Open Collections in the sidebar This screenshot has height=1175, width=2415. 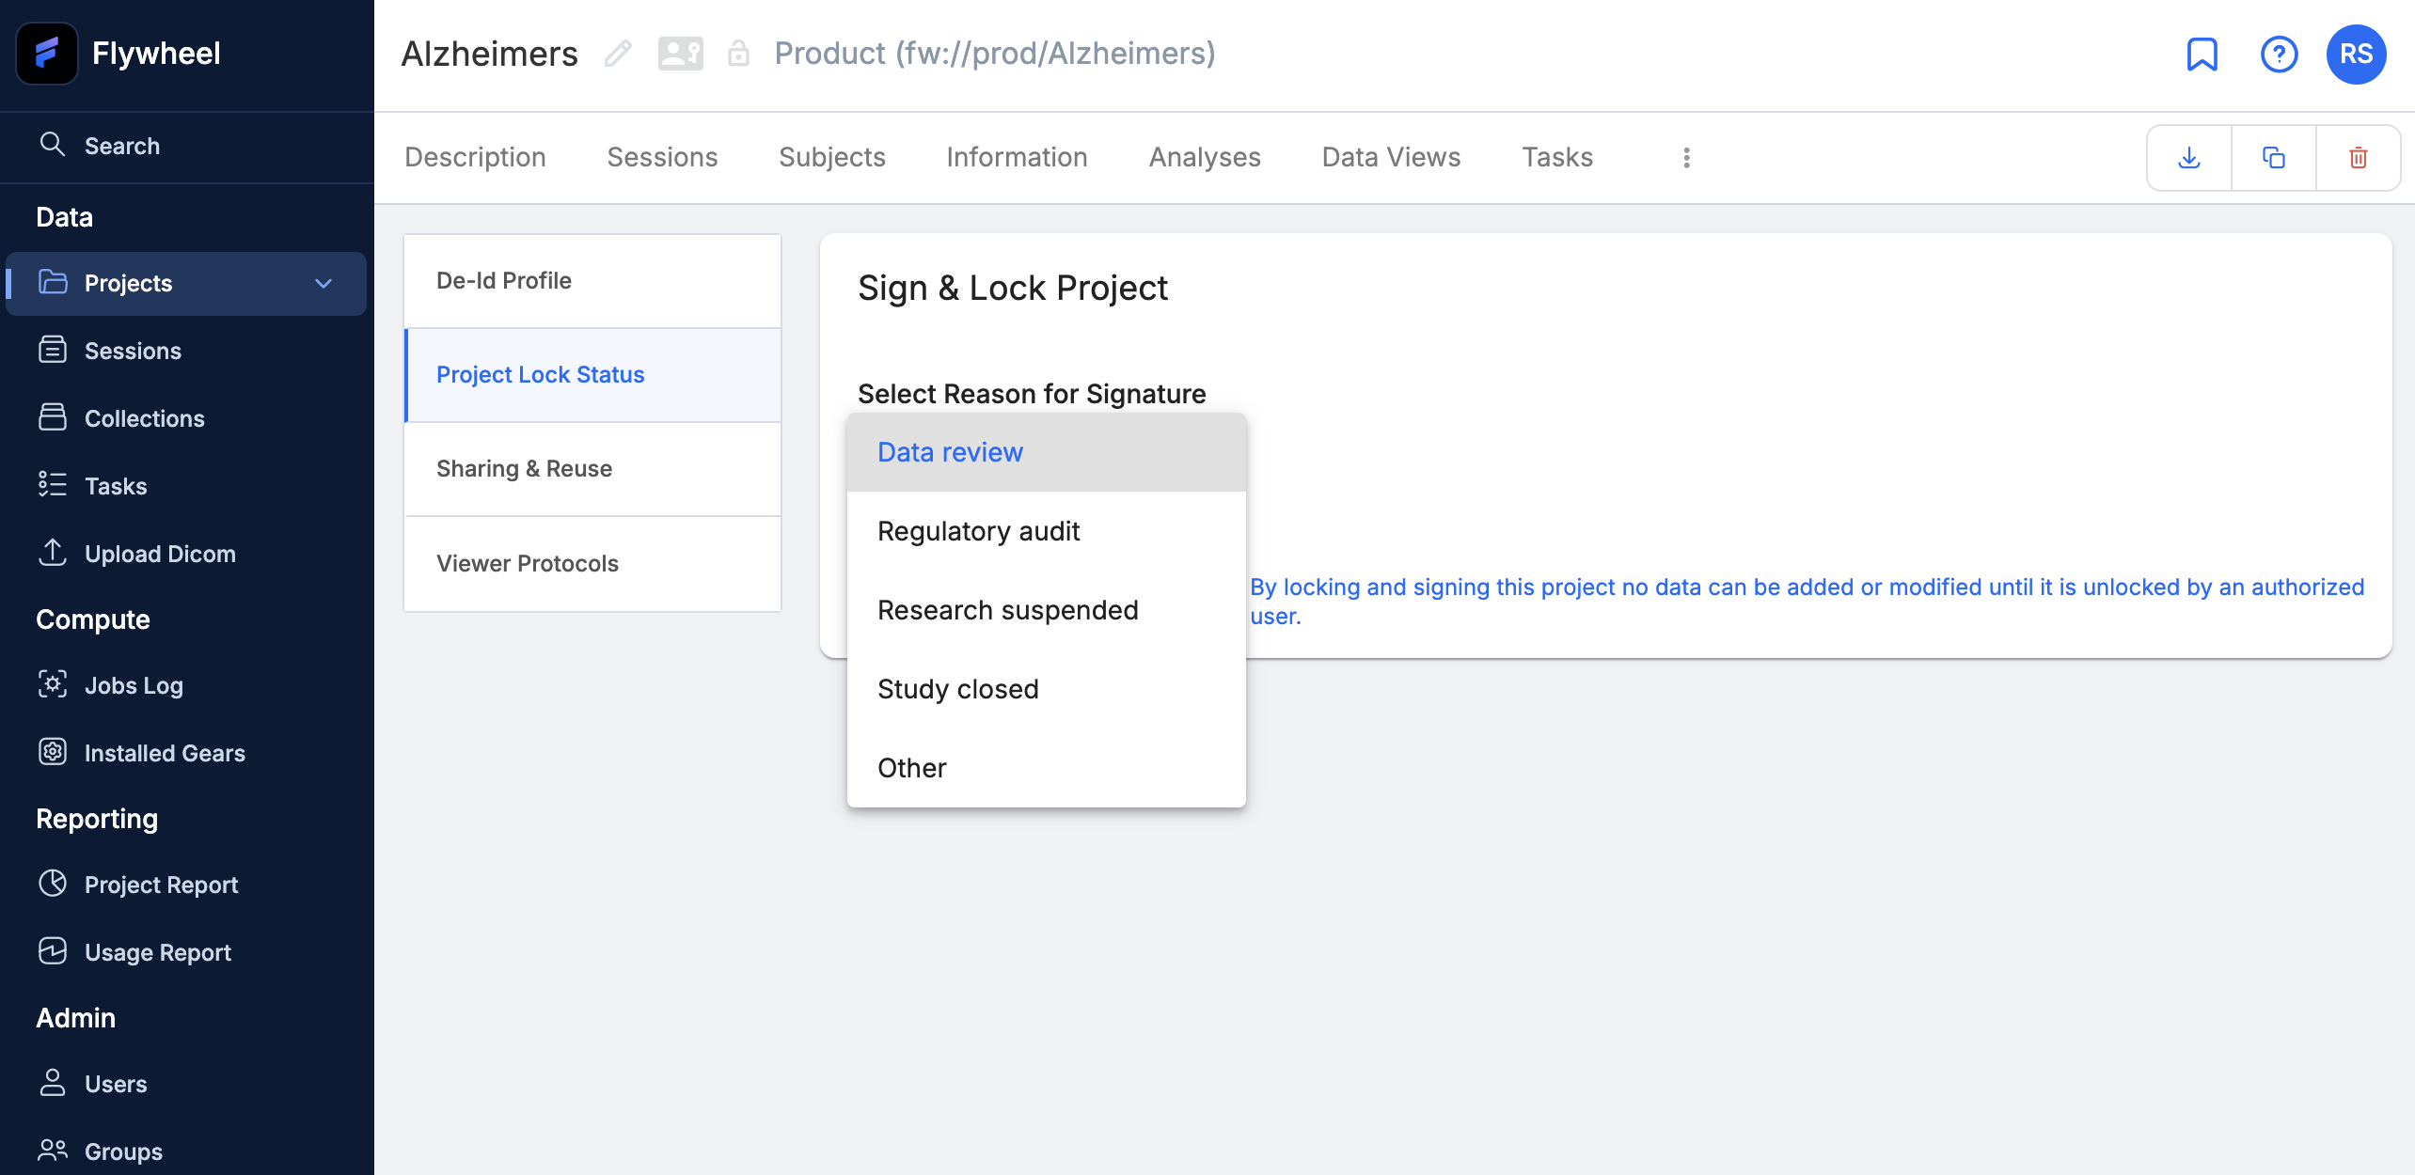[187, 418]
